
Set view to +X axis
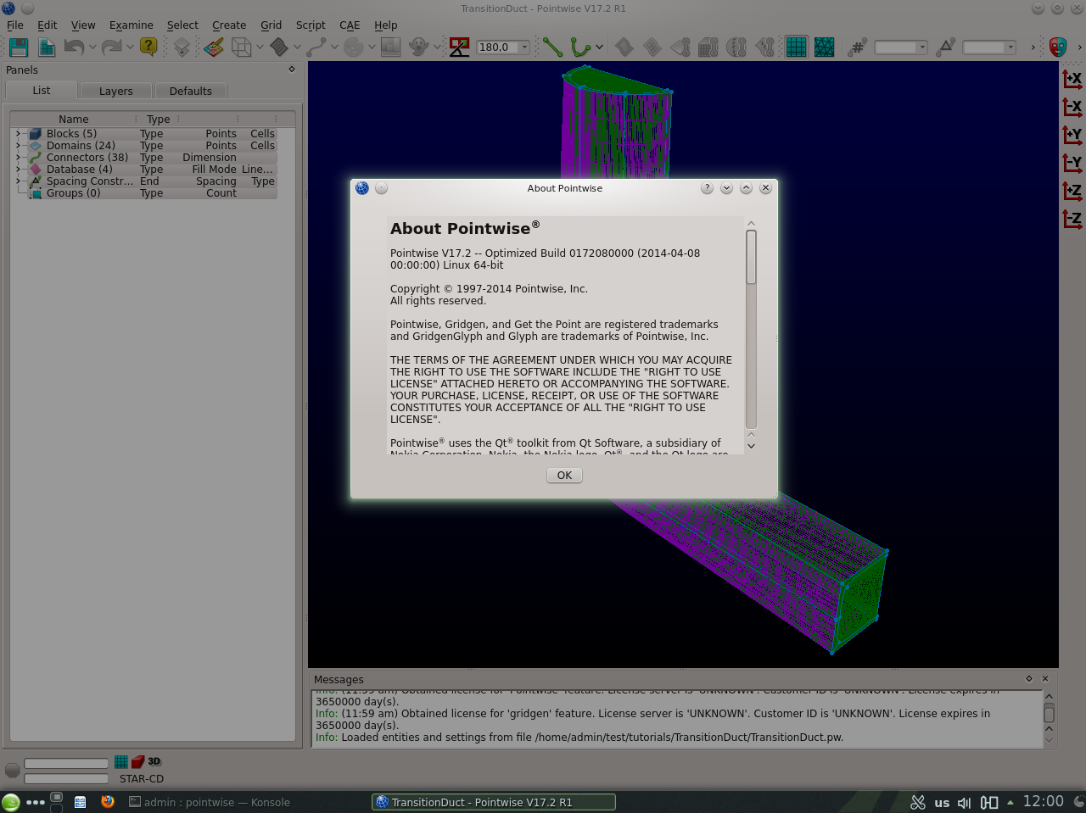click(x=1072, y=79)
